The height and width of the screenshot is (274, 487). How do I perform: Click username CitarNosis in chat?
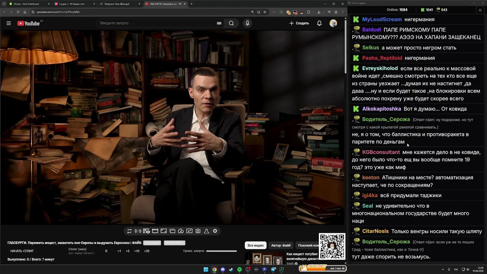point(376,231)
